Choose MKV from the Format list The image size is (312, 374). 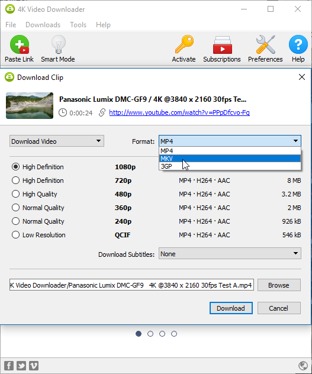click(x=230, y=159)
